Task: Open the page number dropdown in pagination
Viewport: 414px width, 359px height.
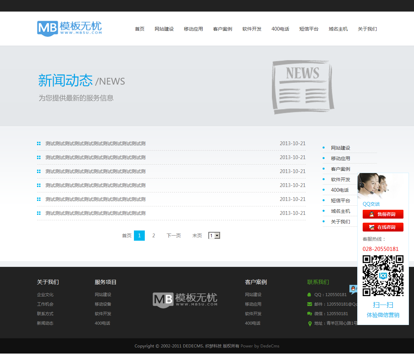Action: pos(214,236)
